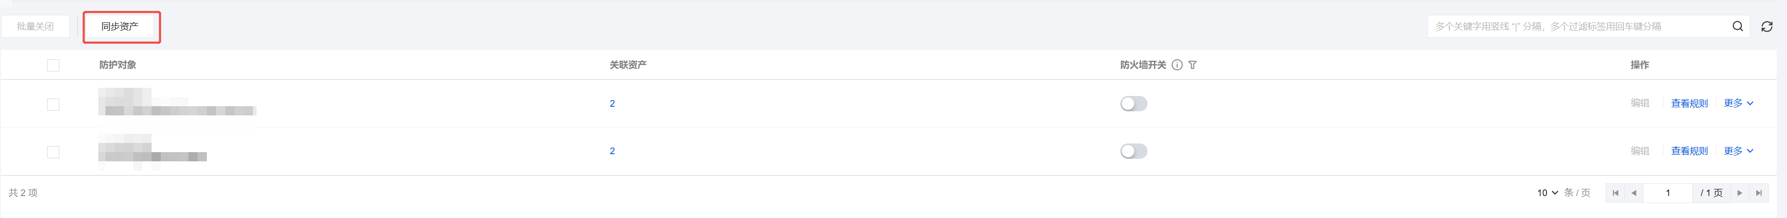Click the refresh list icon
The image size is (1787, 218).
pos(1767,27)
